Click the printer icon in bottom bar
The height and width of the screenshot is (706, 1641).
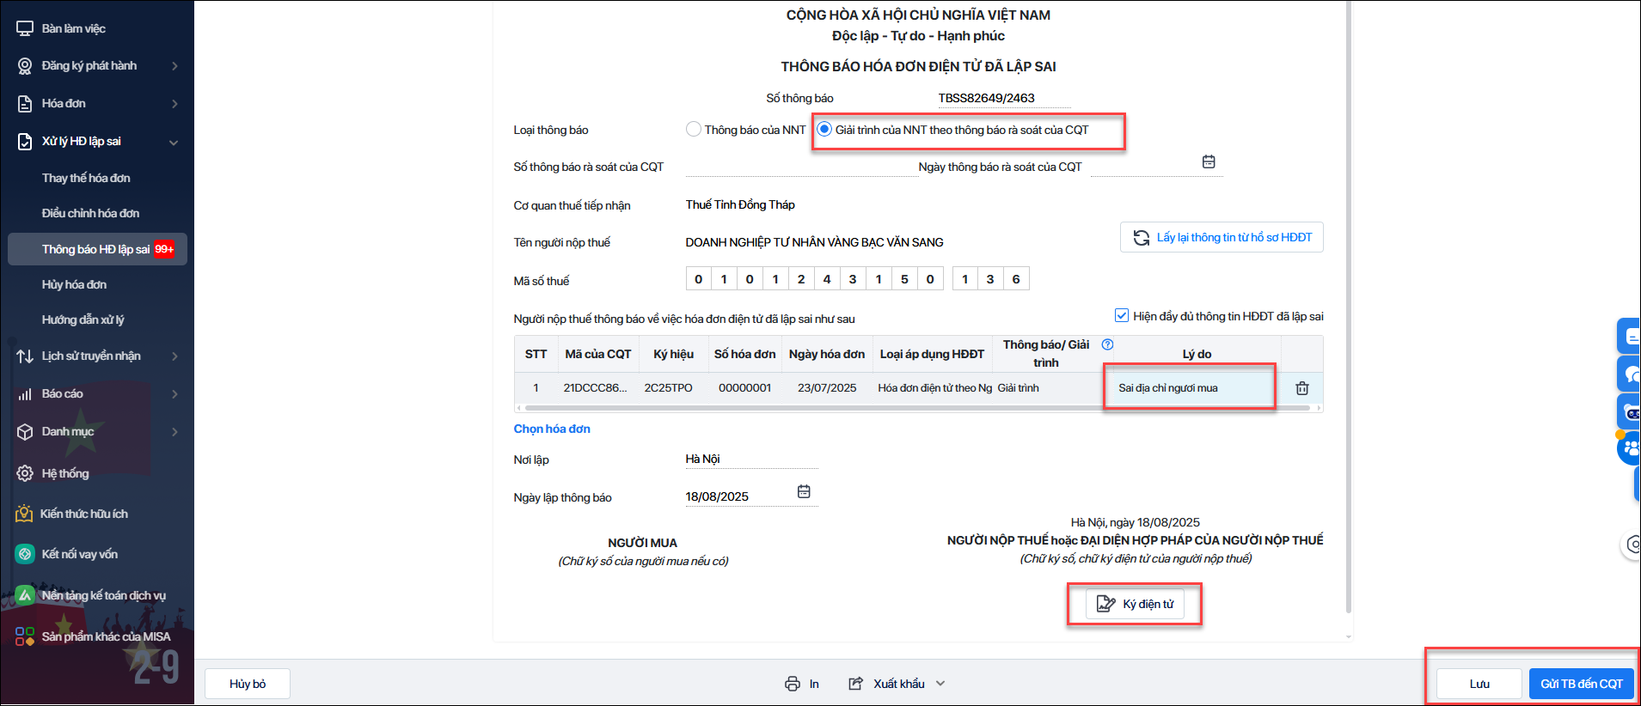[793, 684]
